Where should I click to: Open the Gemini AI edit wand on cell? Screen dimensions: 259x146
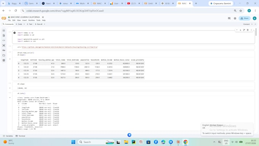pyautogui.click(x=244, y=30)
